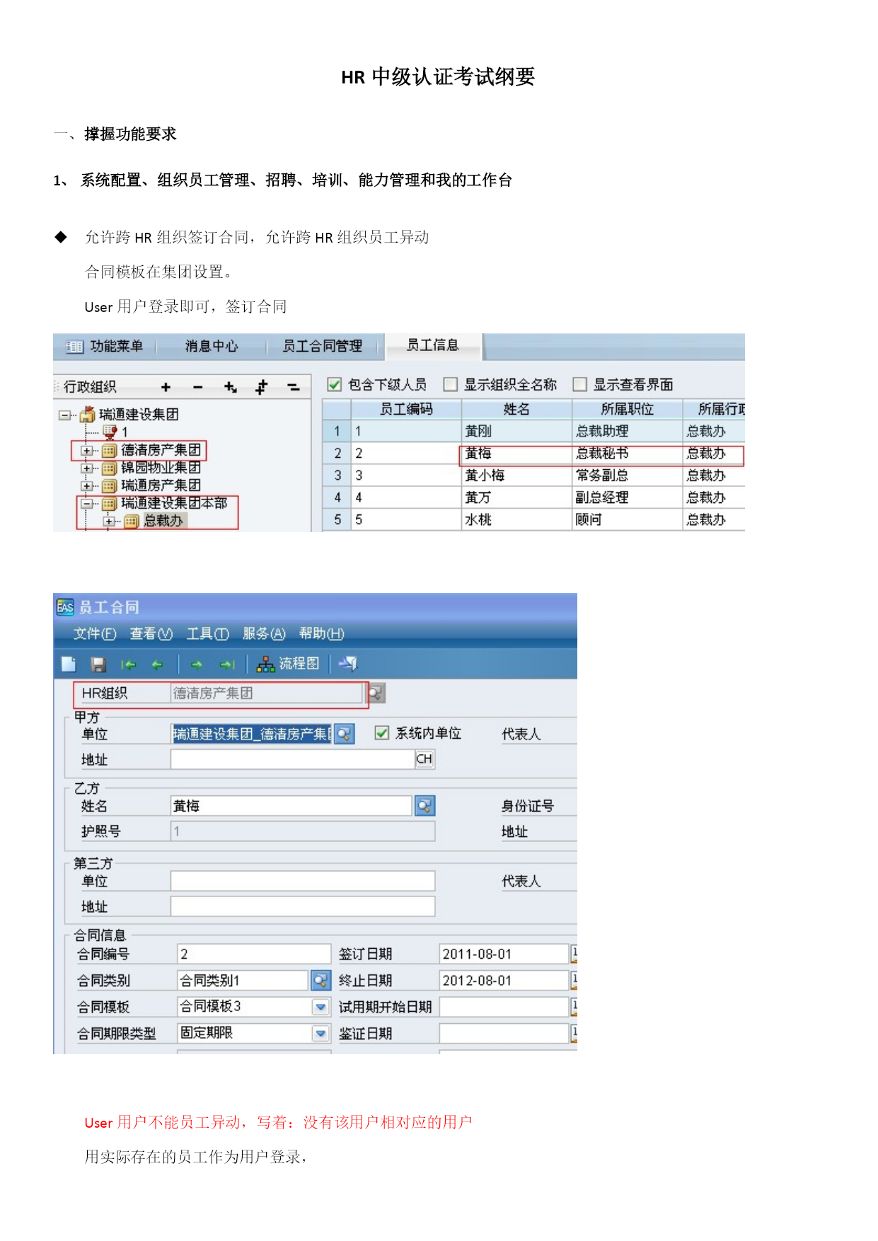878x1241 pixels.
Task: Click the New document icon in 员工合同 toolbar
Action: (x=69, y=664)
